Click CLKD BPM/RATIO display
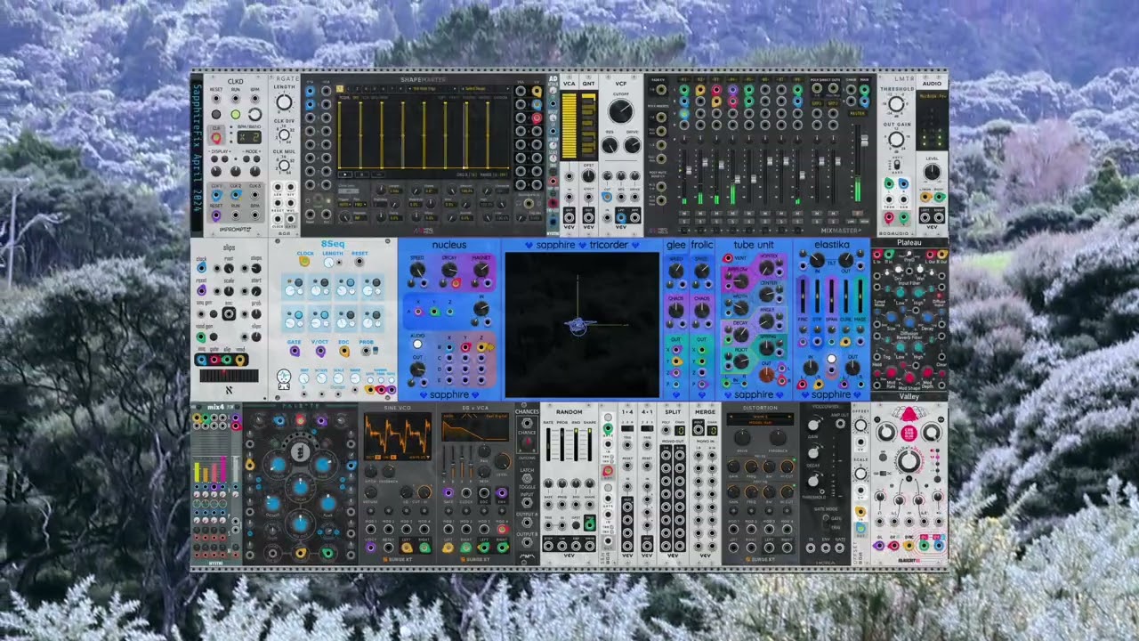 [249, 137]
